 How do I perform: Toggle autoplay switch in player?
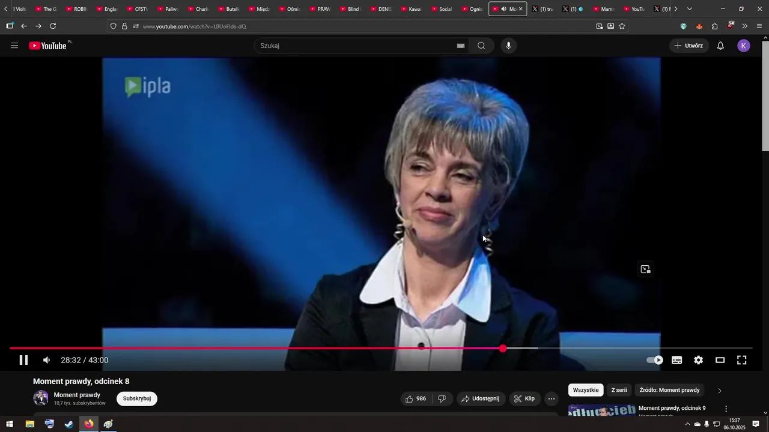[x=655, y=360]
